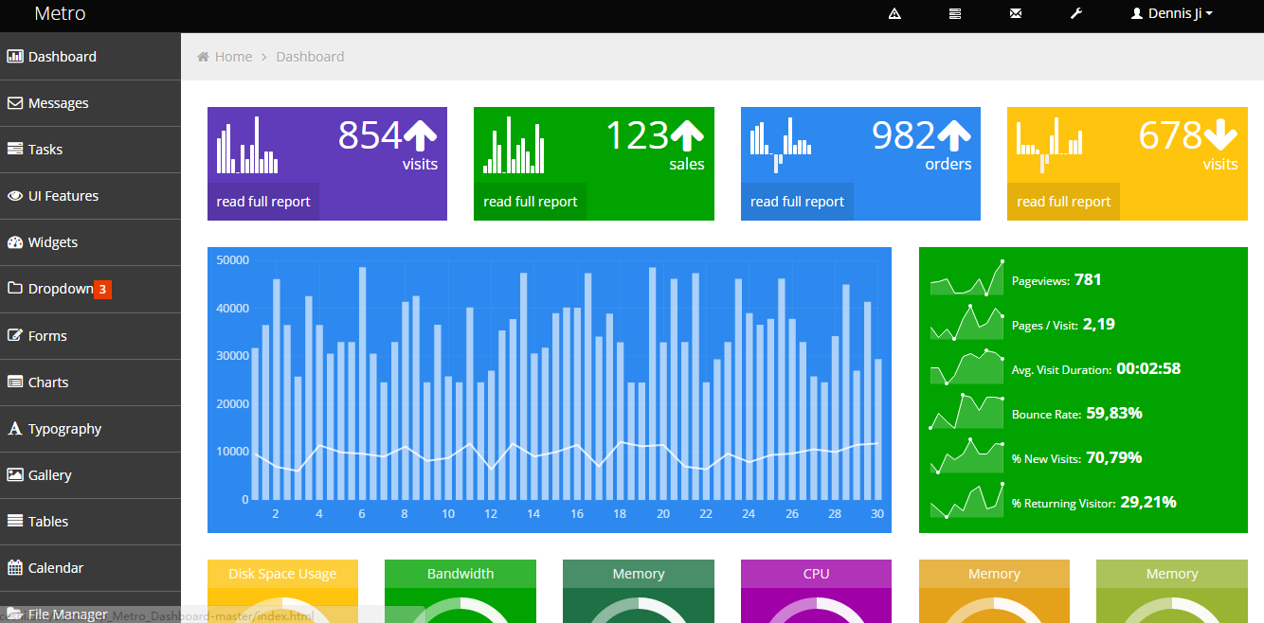Click the up arrow beside 982 orders
Viewport: 1264px width, 623px height.
click(954, 135)
